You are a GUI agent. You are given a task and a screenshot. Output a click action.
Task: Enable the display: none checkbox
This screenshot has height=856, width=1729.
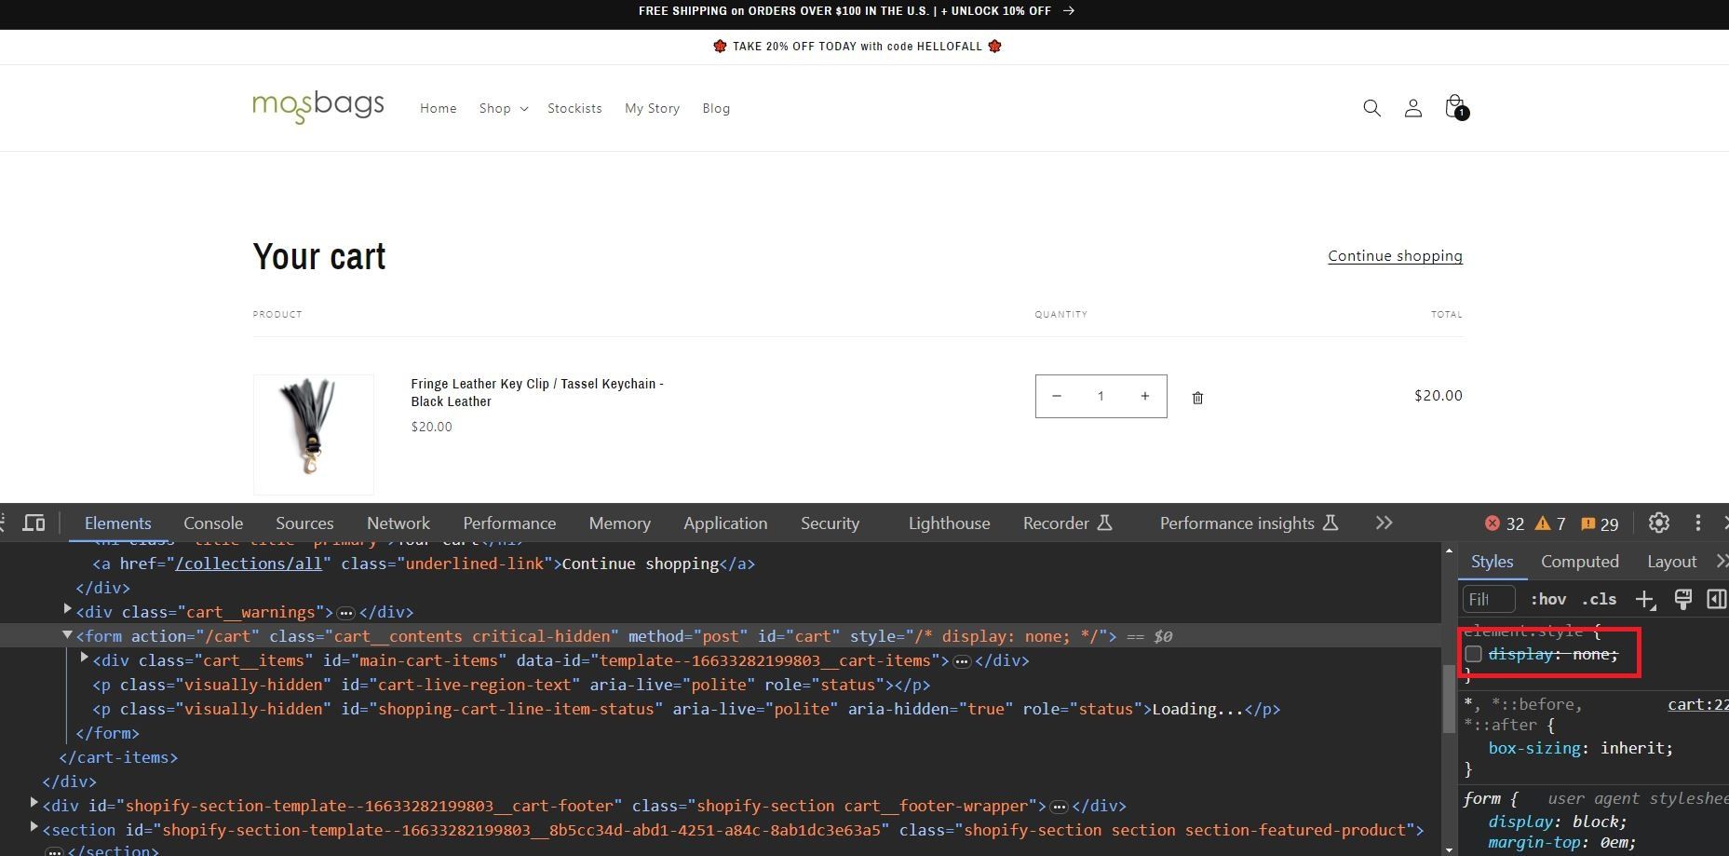coord(1473,654)
